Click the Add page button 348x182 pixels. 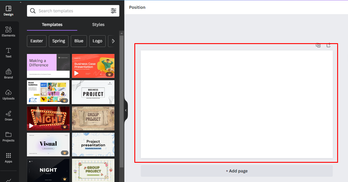click(x=236, y=171)
